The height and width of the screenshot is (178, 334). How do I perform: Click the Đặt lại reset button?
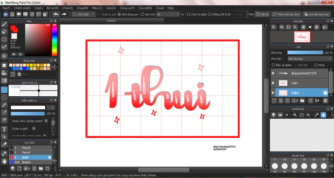point(263,14)
